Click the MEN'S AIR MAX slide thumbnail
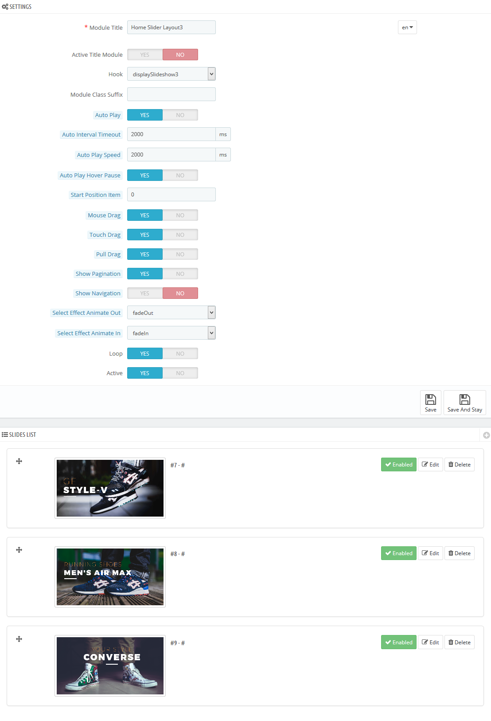Image resolution: width=491 pixels, height=721 pixels. [110, 577]
